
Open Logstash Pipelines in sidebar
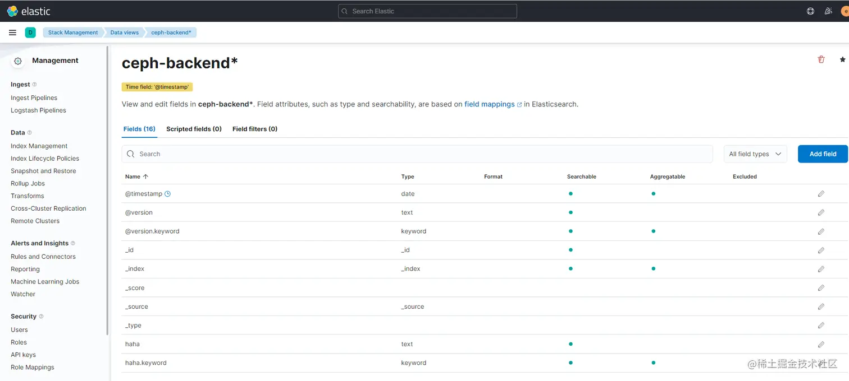point(38,110)
